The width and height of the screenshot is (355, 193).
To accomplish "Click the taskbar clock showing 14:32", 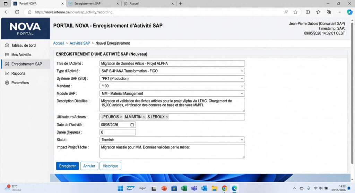I will pos(339,188).
